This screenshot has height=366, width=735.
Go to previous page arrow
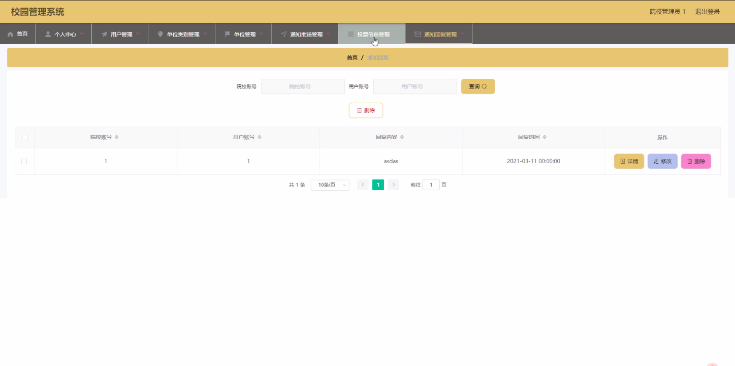[363, 185]
